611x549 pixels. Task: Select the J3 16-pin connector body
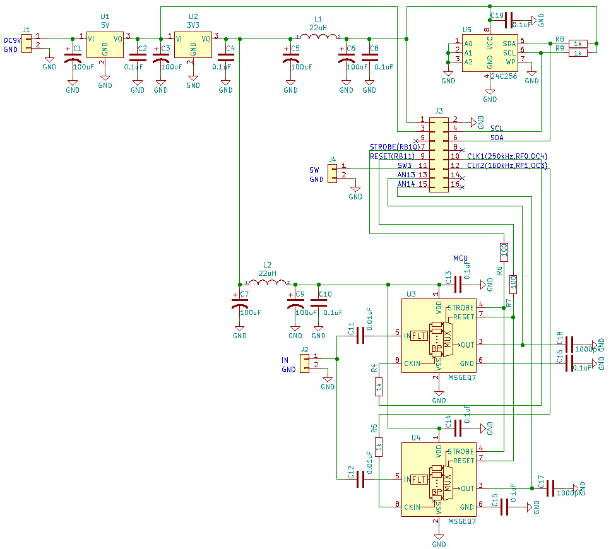coord(439,152)
